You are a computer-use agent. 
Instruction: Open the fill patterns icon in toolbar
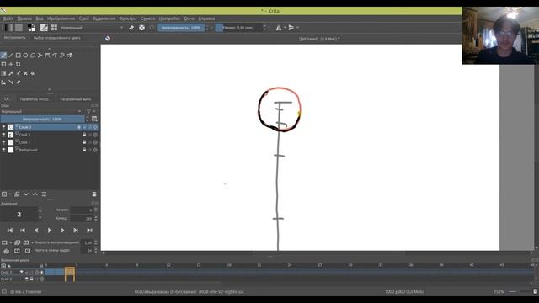(19, 28)
